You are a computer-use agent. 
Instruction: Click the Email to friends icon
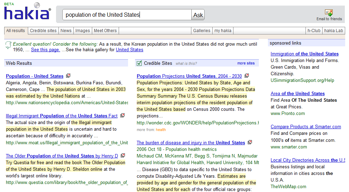(x=328, y=13)
